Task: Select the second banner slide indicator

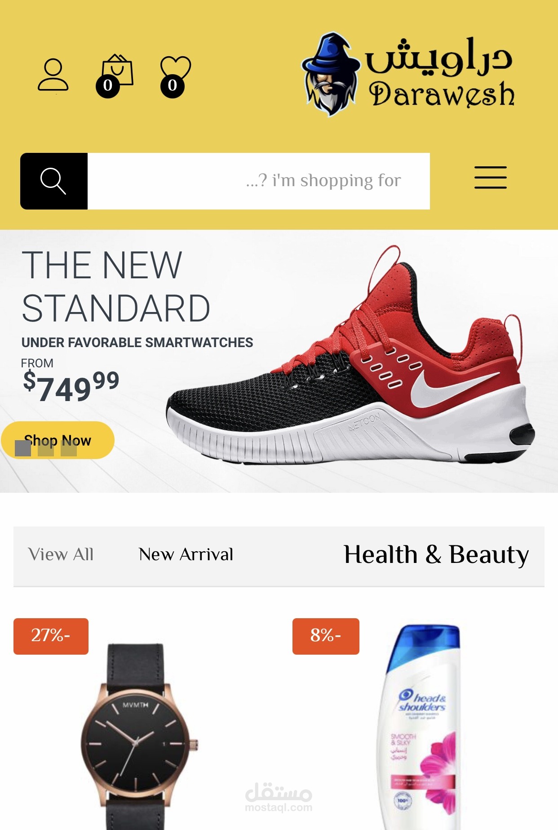Action: coord(46,448)
